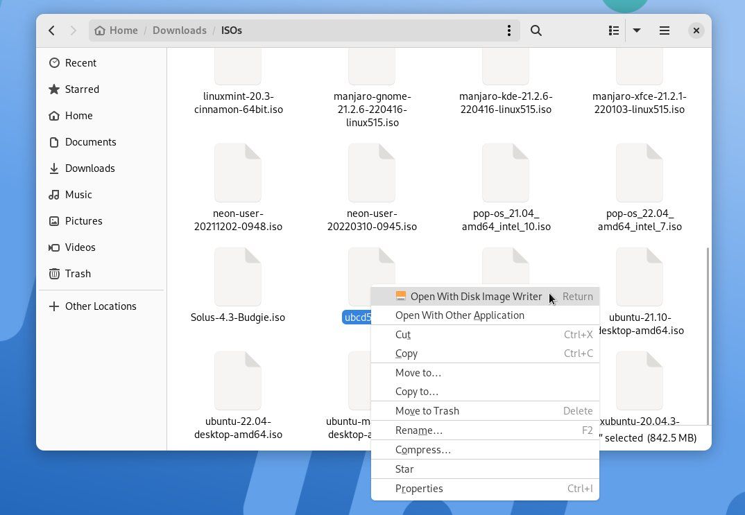Open the view options dropdown arrow
This screenshot has height=515, width=745.
(637, 30)
